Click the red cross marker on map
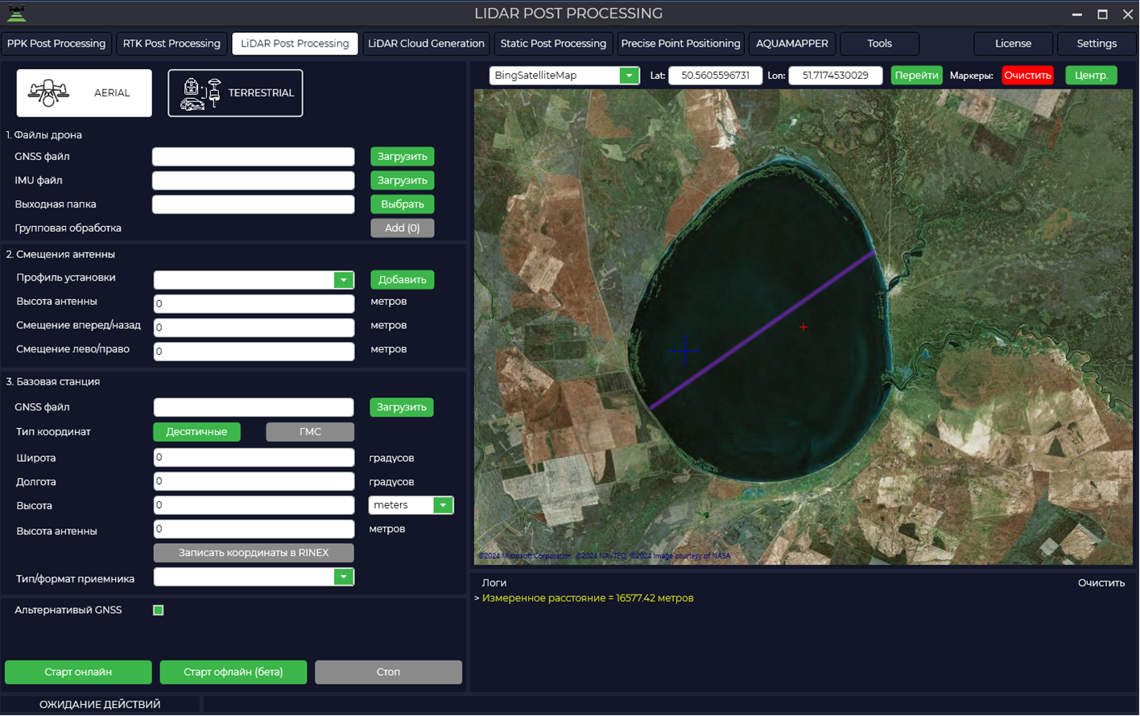The height and width of the screenshot is (716, 1140). (x=803, y=327)
